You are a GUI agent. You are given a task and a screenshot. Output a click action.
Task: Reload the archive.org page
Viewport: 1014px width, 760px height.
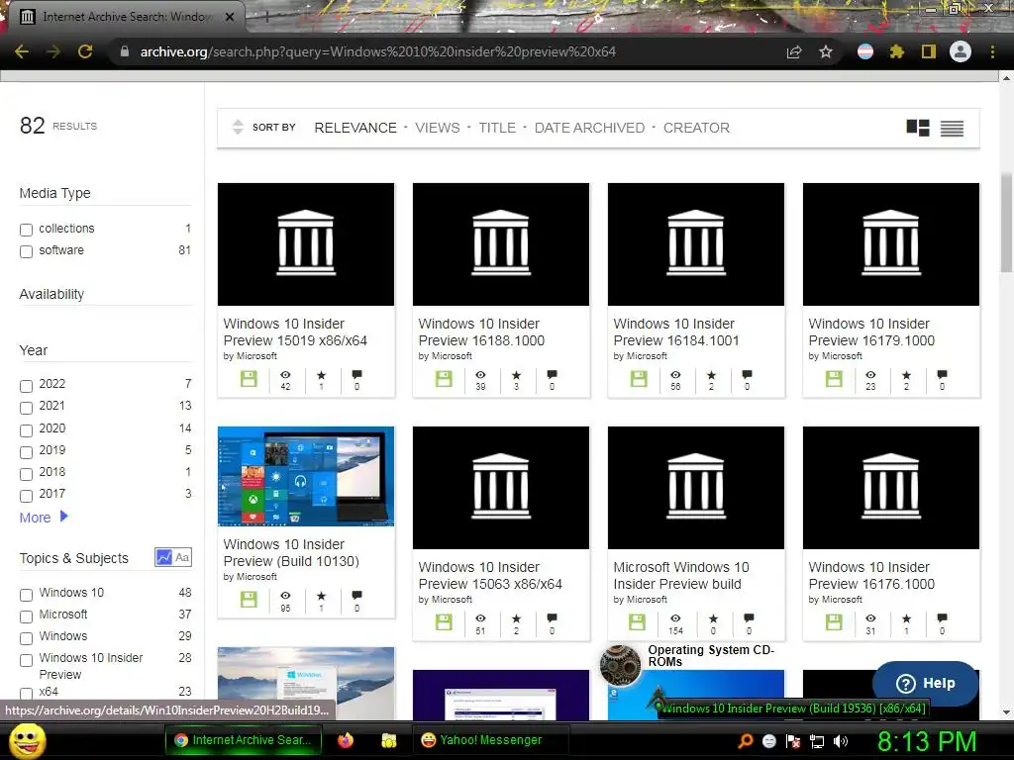(85, 51)
